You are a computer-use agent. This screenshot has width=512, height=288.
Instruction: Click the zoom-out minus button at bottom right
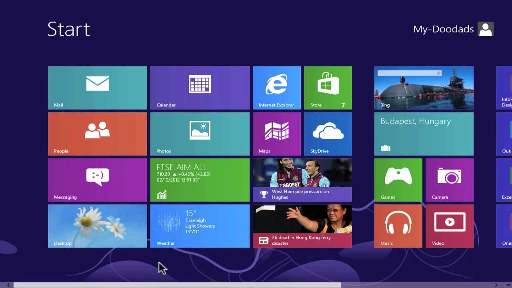pos(508,285)
